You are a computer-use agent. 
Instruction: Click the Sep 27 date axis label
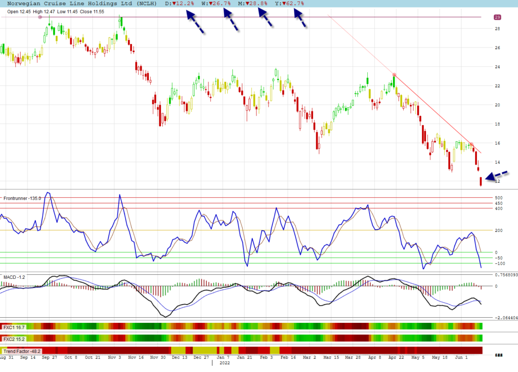tap(49, 357)
